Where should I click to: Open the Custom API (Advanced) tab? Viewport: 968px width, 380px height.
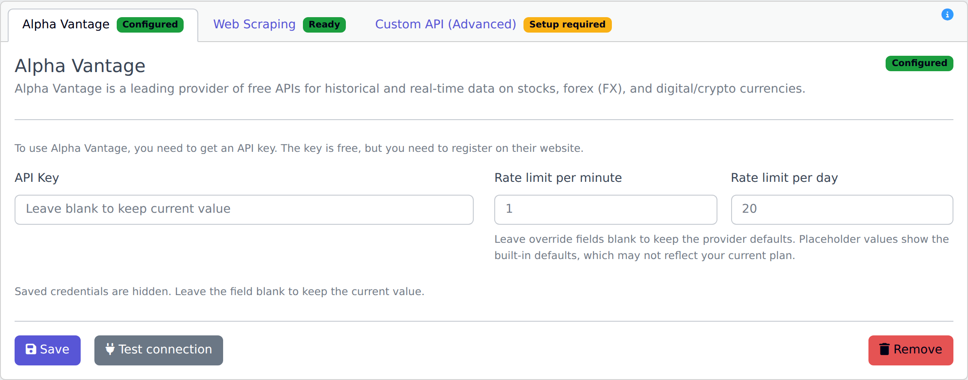pos(493,25)
